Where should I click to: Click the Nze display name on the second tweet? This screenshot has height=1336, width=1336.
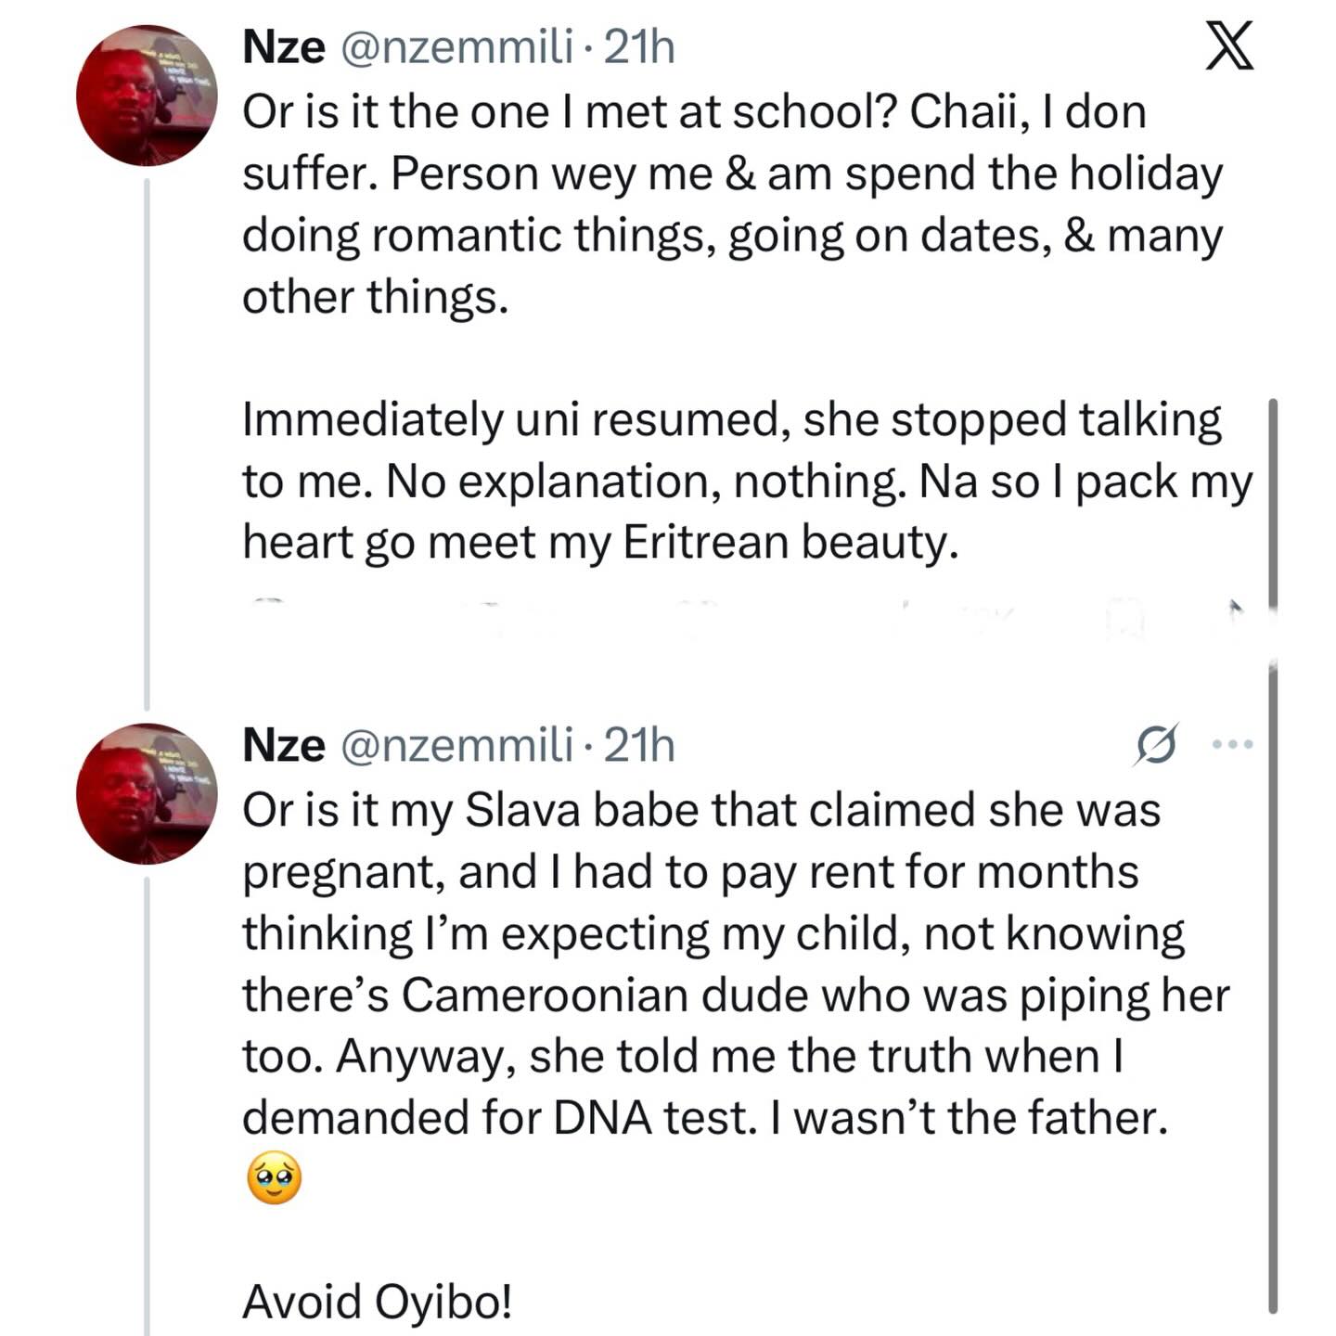pos(283,744)
